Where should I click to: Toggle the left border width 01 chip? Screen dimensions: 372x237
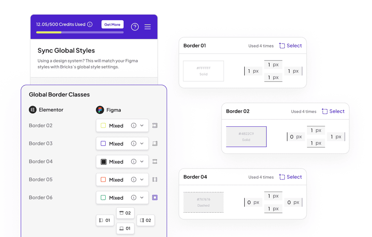point(105,220)
